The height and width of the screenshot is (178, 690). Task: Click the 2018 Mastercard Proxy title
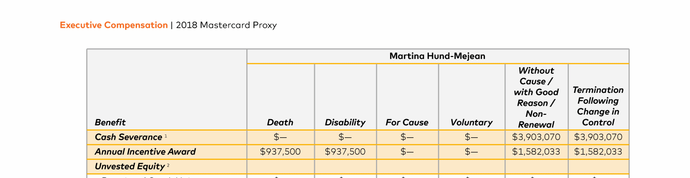click(226, 25)
